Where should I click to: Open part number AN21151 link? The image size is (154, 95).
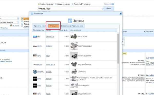49,46
